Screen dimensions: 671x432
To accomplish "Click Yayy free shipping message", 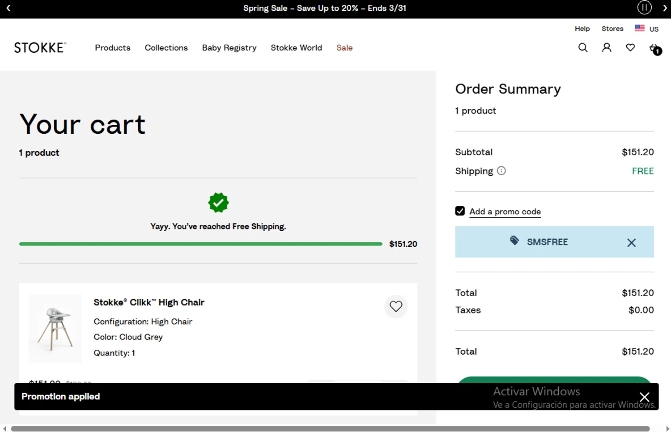I will point(218,226).
